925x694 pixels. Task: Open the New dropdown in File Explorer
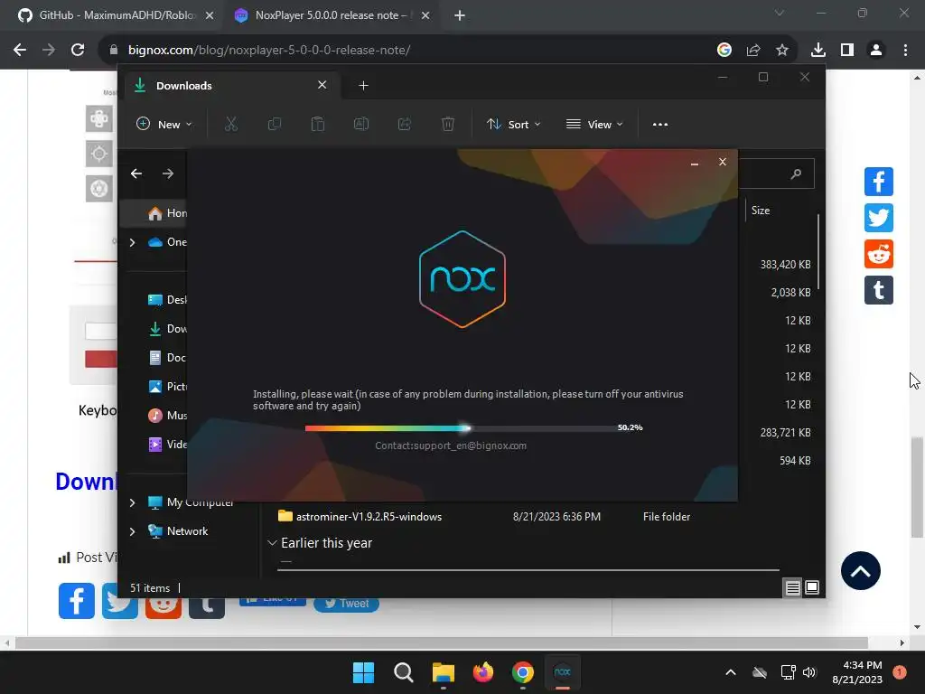164,125
